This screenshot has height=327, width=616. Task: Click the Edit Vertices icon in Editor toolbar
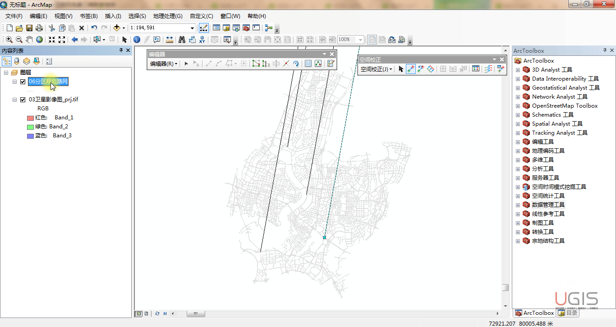tap(256, 64)
